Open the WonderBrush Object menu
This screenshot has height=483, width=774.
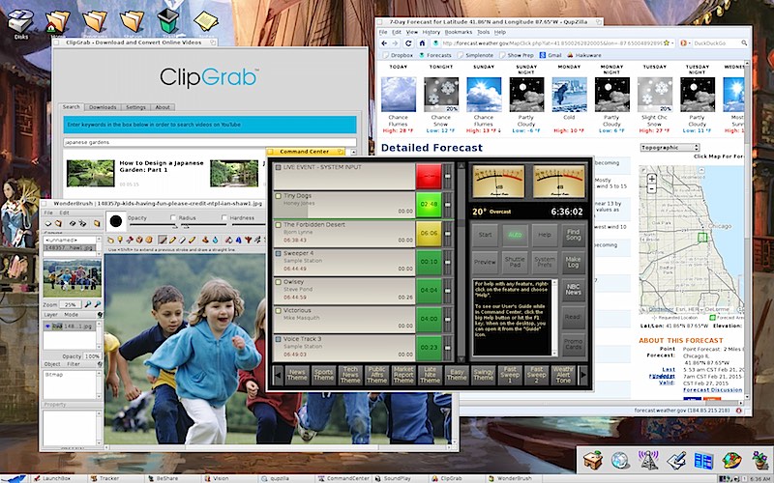[x=52, y=364]
